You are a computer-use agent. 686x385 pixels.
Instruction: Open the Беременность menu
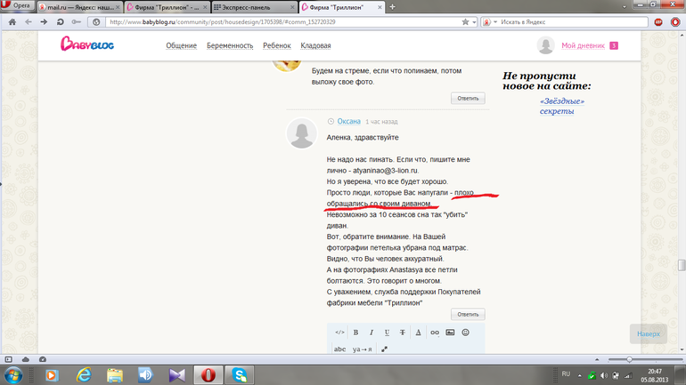(x=230, y=45)
